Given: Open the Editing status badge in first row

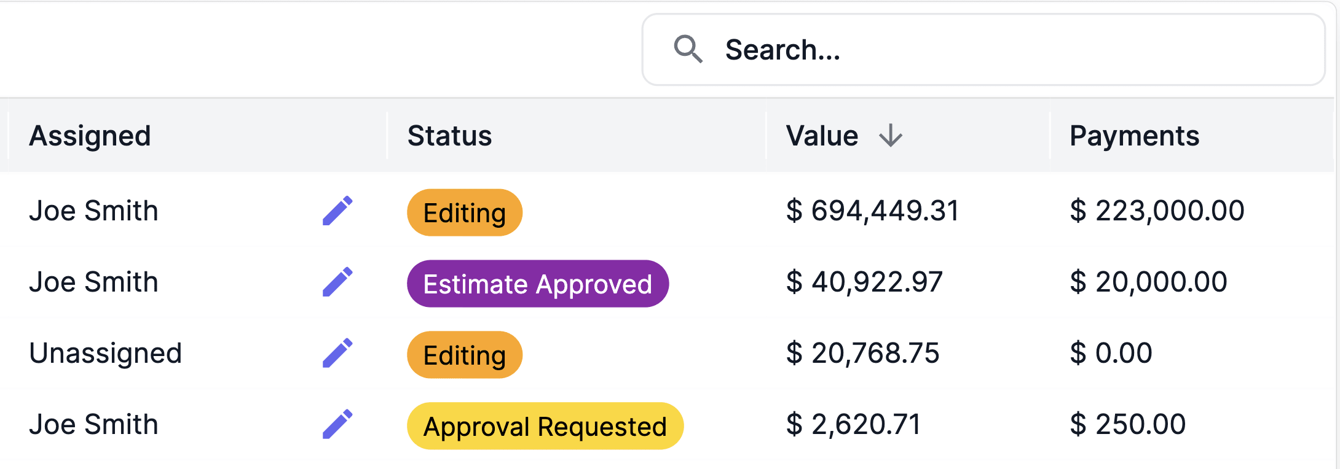Looking at the screenshot, I should [465, 213].
